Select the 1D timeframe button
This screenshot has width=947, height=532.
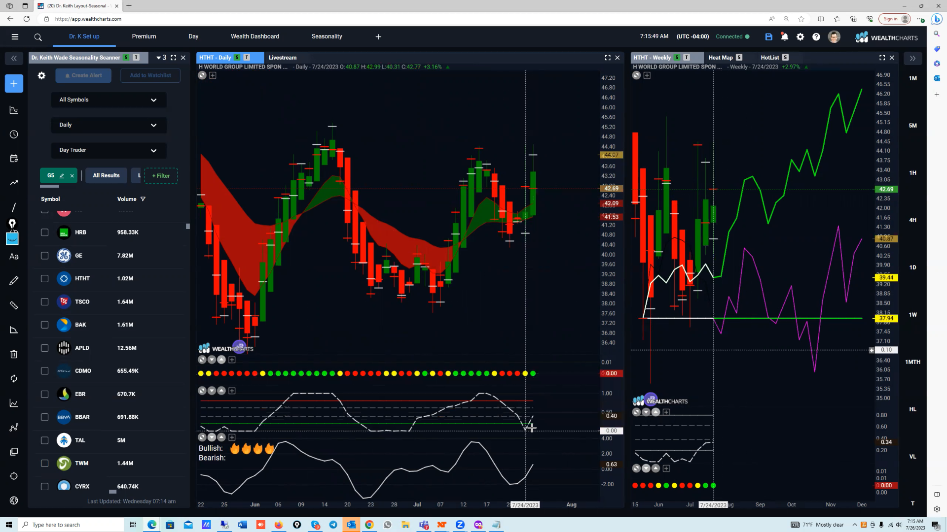[912, 267]
